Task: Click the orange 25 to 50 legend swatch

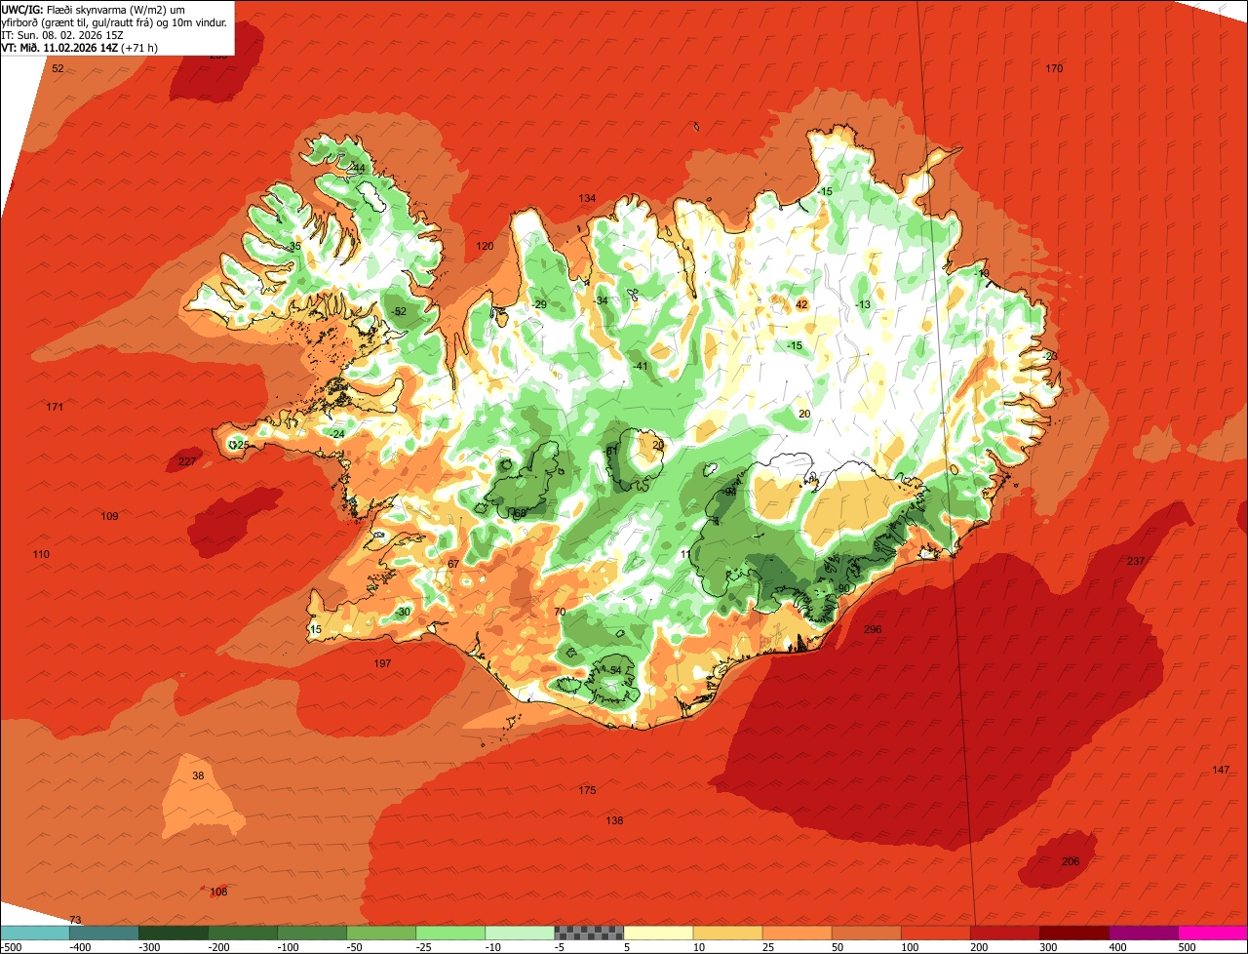Action: click(x=797, y=933)
